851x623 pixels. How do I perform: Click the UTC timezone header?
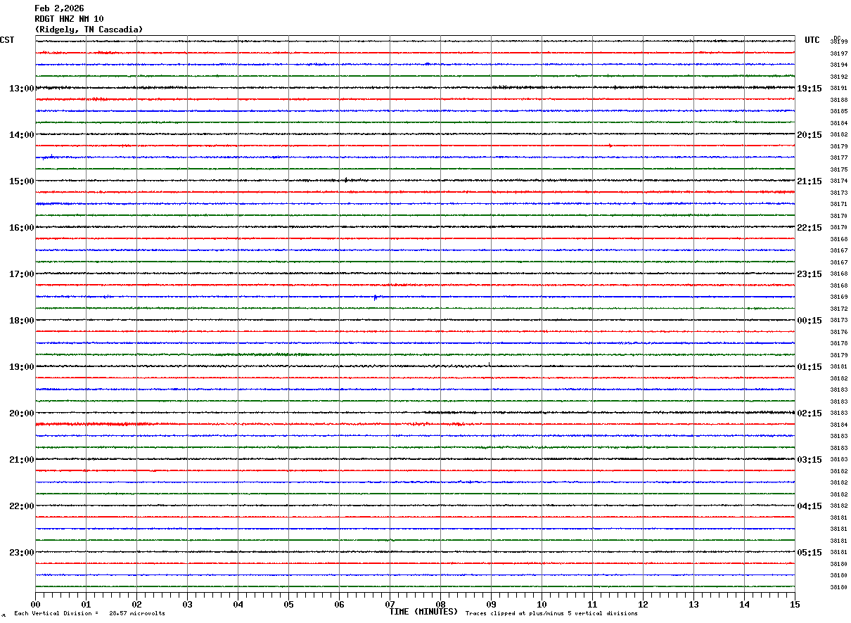tap(812, 40)
